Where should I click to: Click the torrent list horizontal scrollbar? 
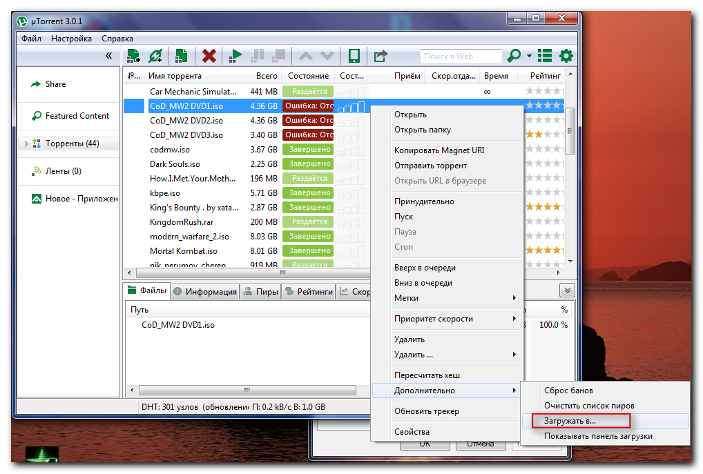point(253,273)
